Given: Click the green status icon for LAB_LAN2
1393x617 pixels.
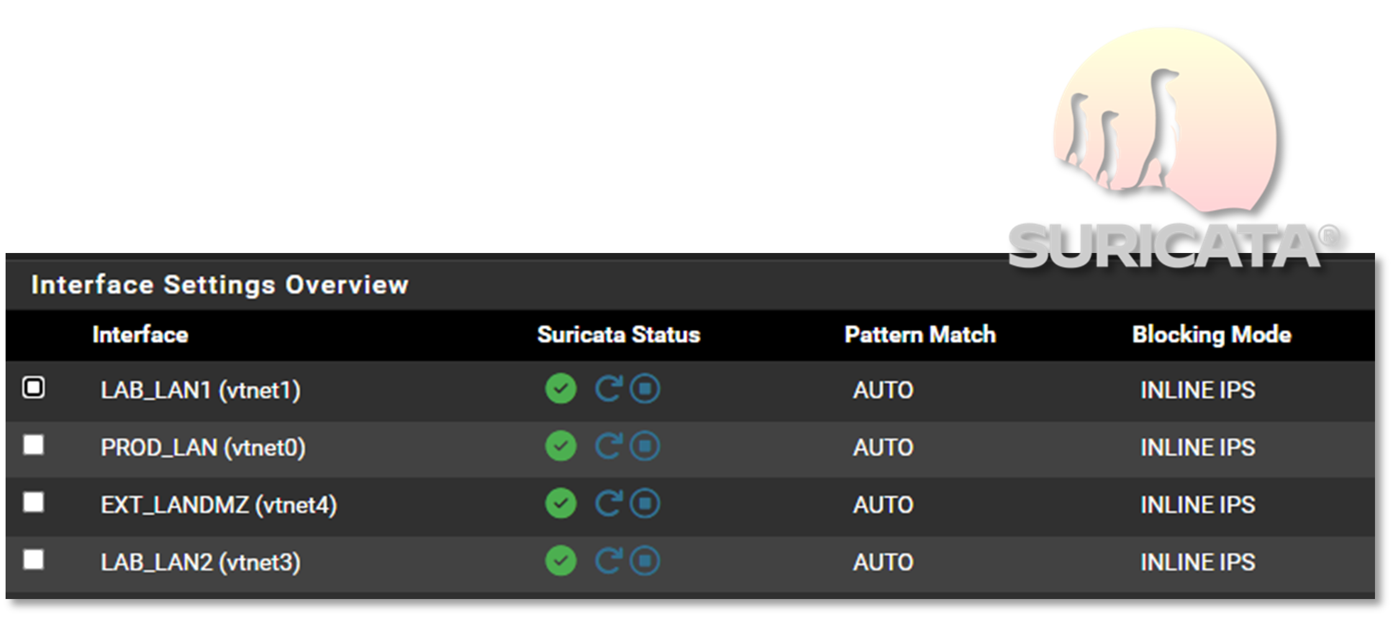Looking at the screenshot, I should pyautogui.click(x=561, y=561).
